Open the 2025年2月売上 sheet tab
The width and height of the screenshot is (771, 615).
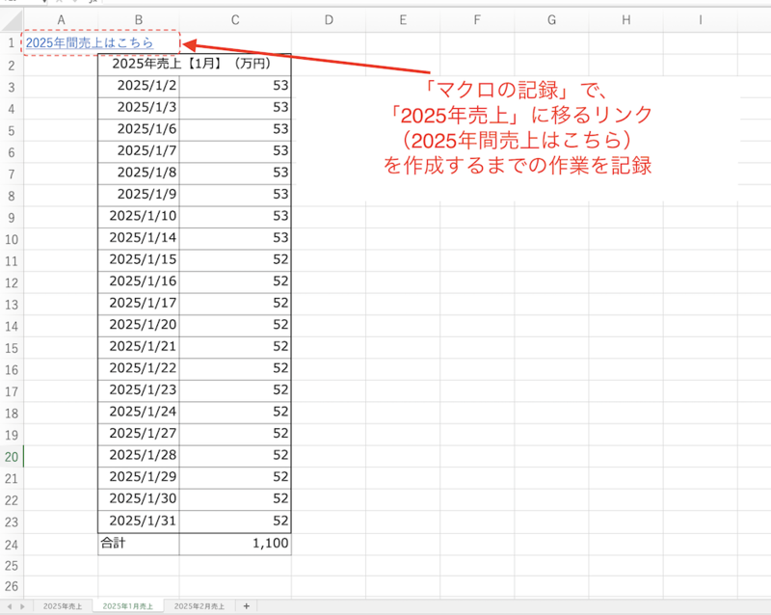[199, 606]
